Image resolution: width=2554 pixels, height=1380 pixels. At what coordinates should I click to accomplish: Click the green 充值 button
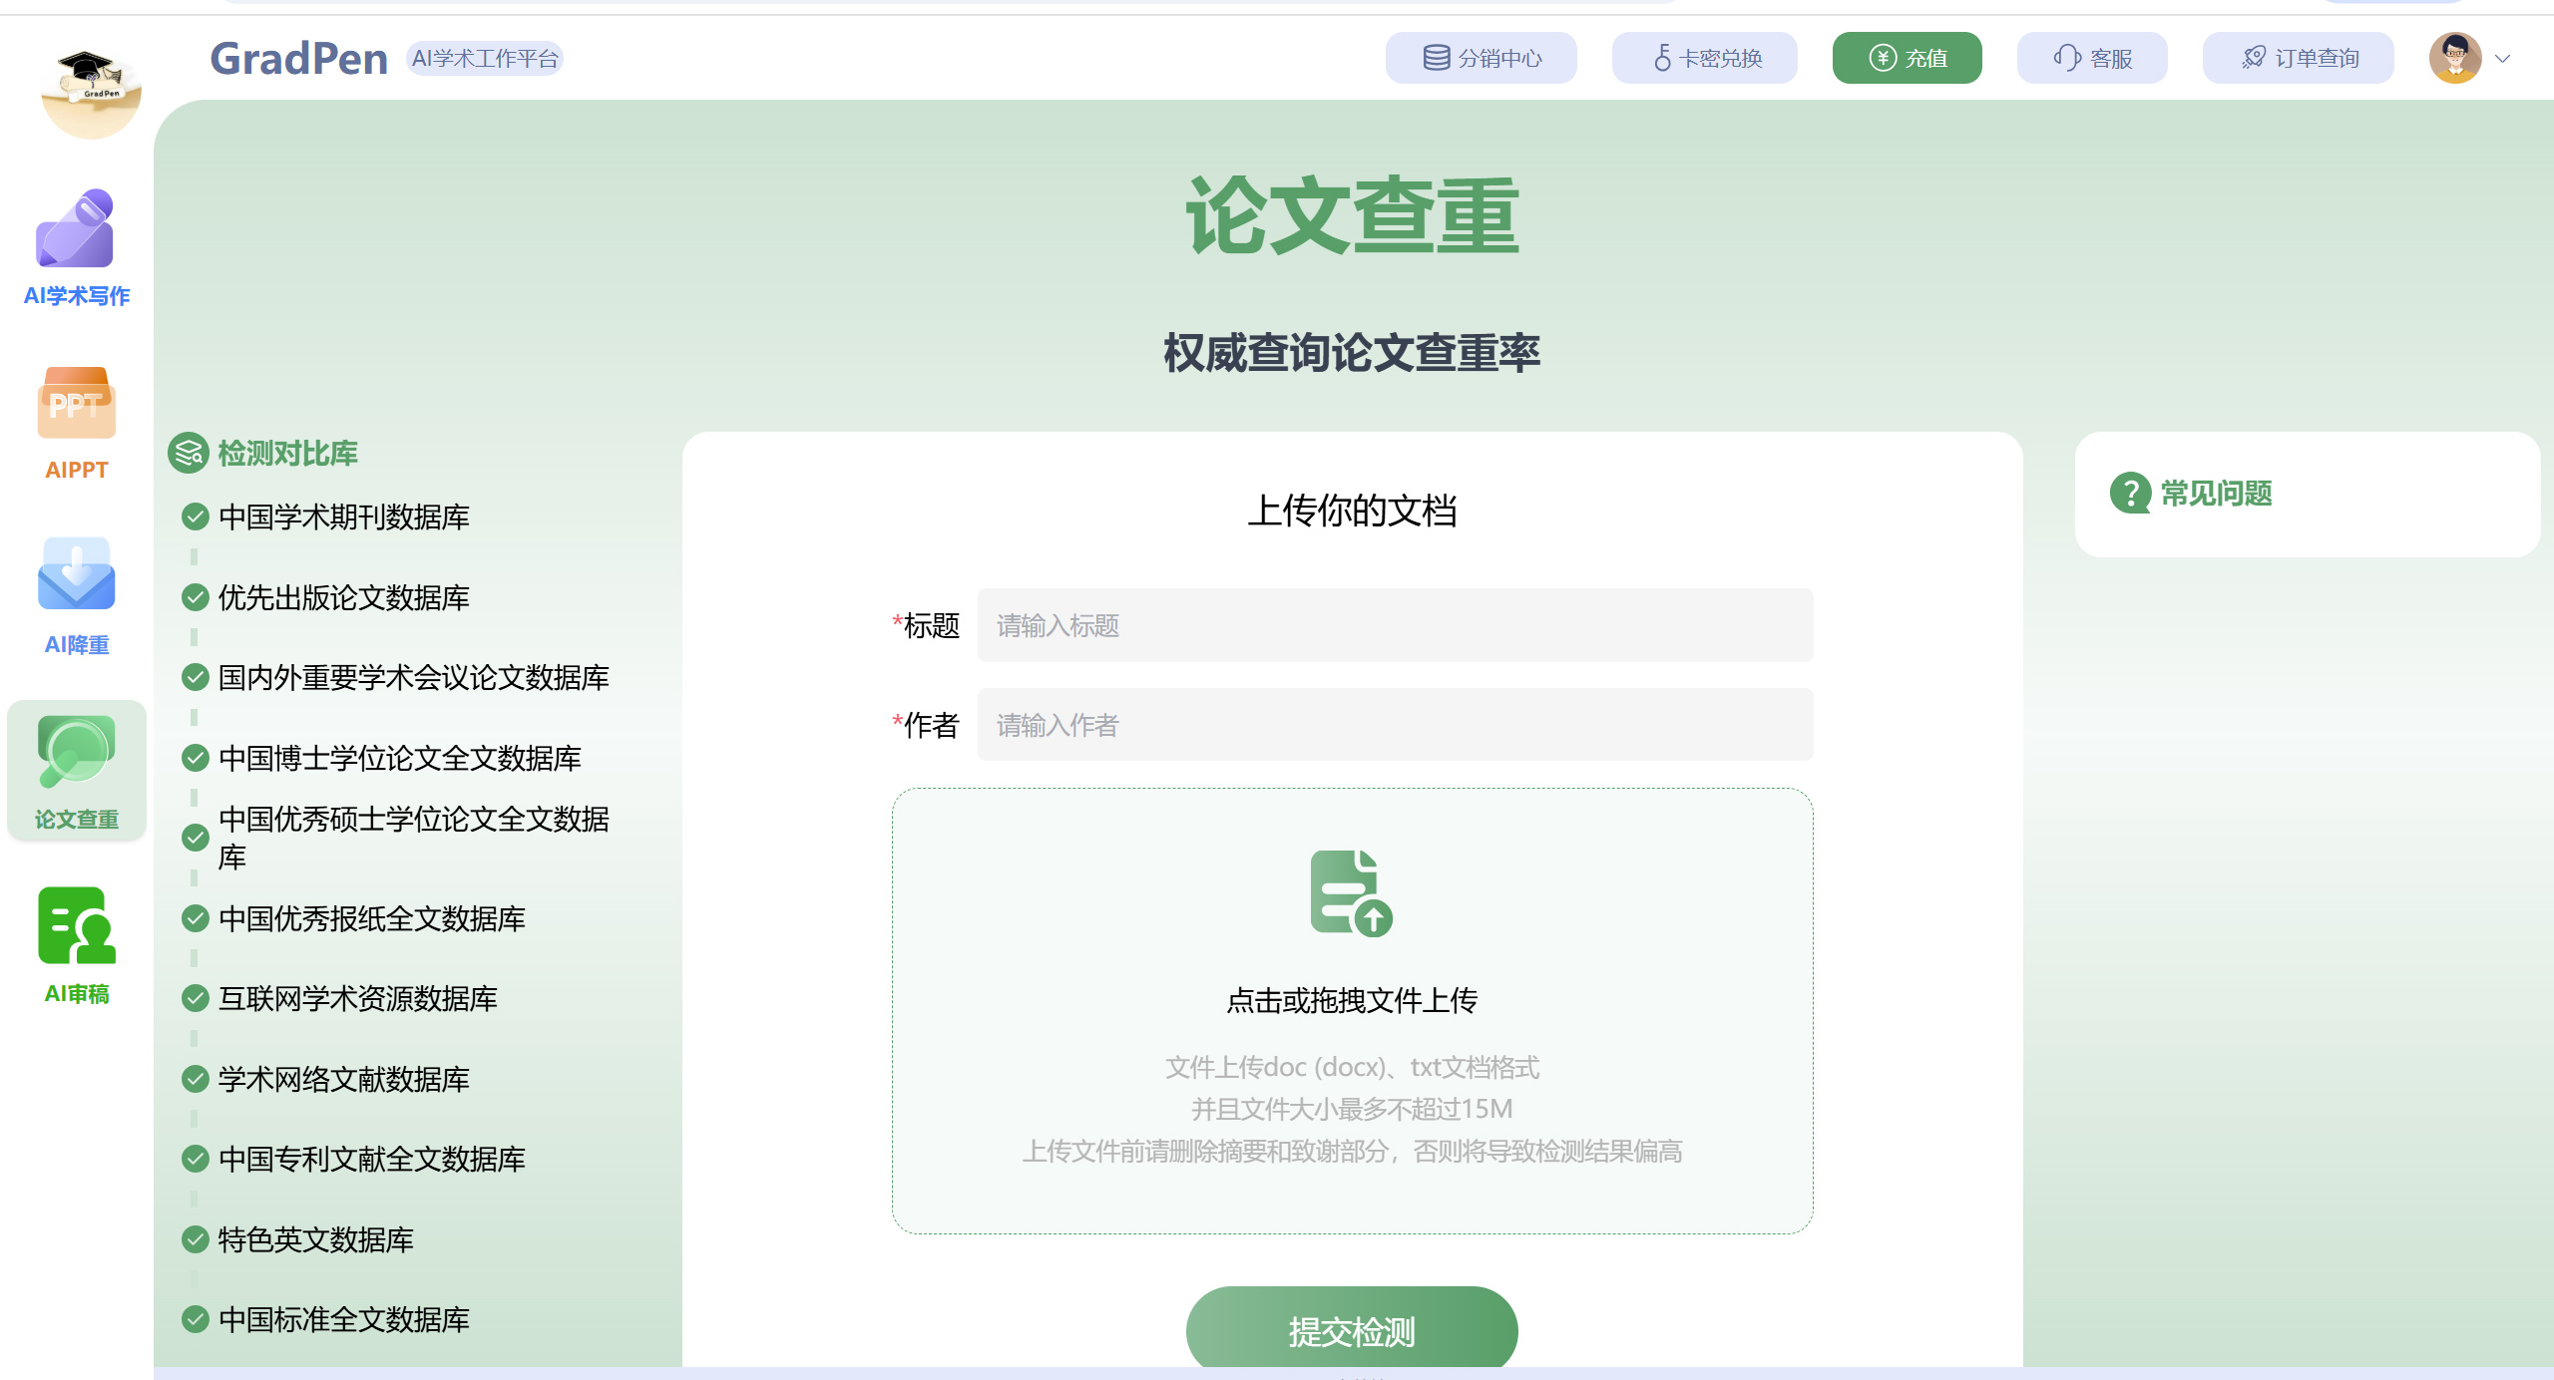[x=1907, y=59]
